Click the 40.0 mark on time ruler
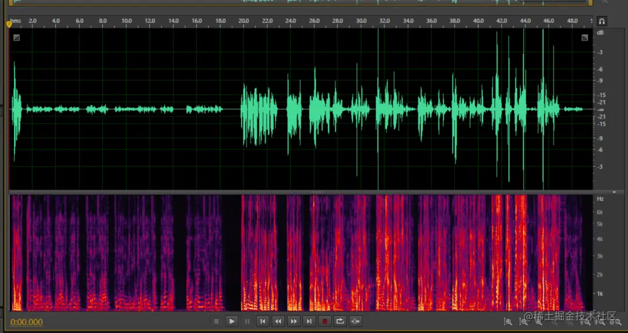Screen dimensions: 628x333 click(x=478, y=21)
